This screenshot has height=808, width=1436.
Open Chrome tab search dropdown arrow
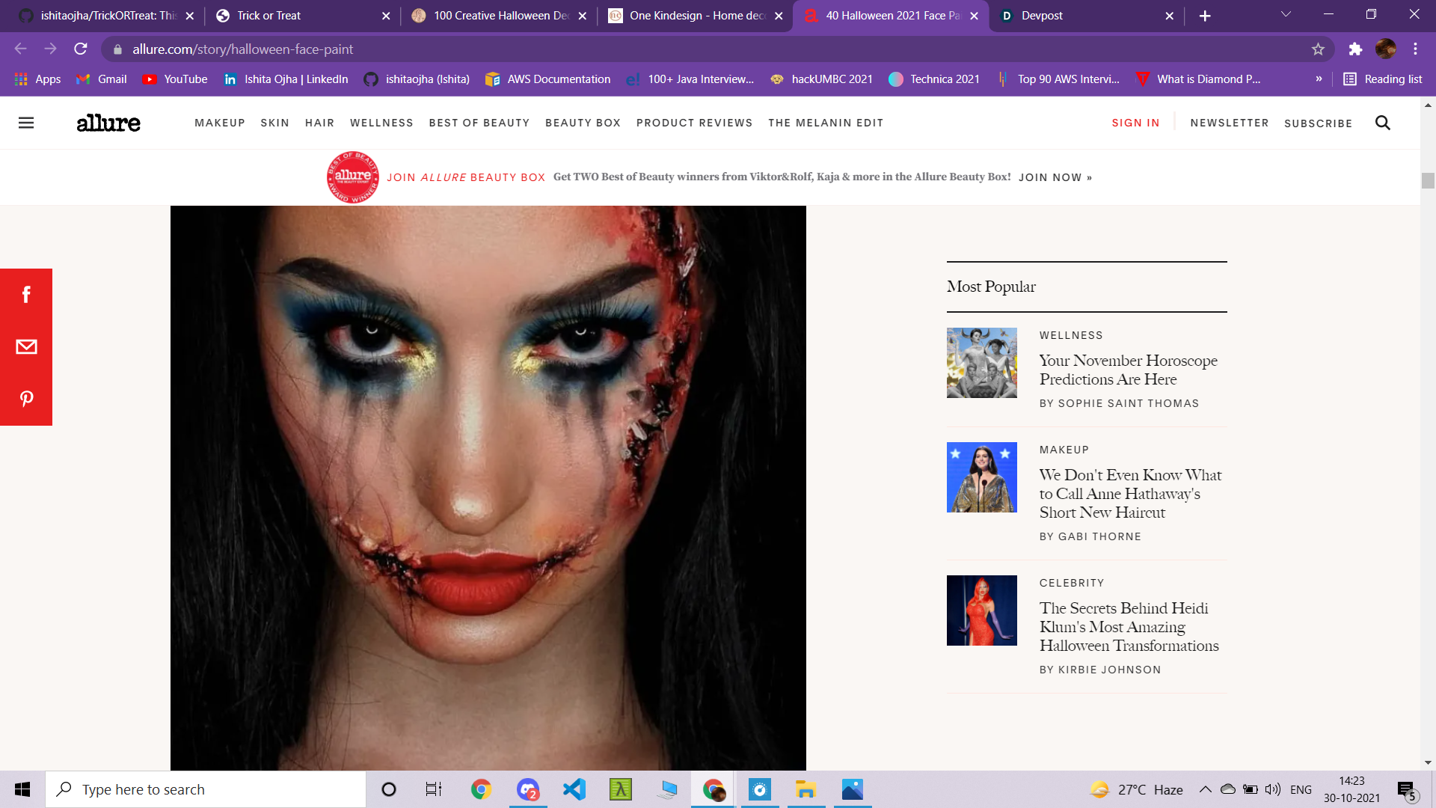[x=1286, y=15]
